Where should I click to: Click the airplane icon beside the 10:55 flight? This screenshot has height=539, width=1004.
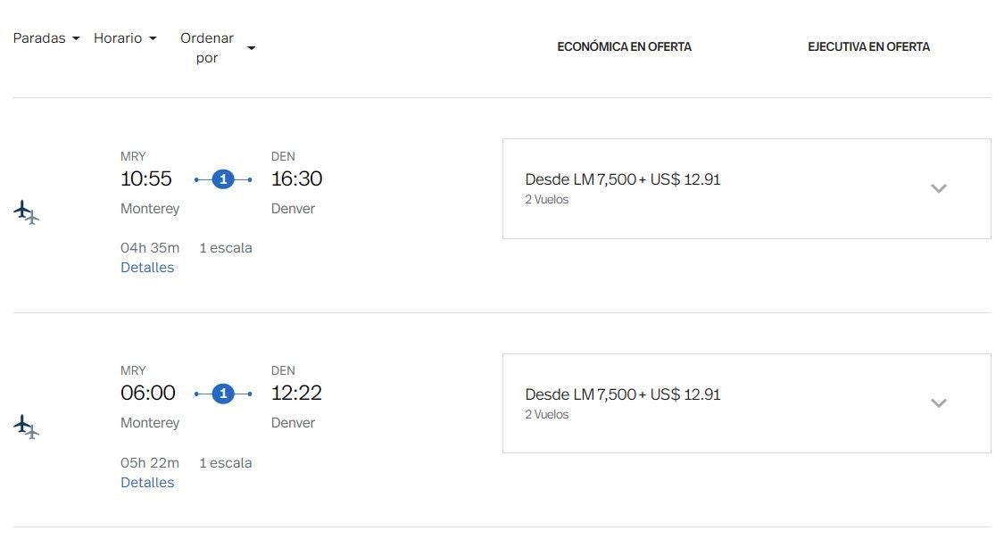pyautogui.click(x=26, y=212)
